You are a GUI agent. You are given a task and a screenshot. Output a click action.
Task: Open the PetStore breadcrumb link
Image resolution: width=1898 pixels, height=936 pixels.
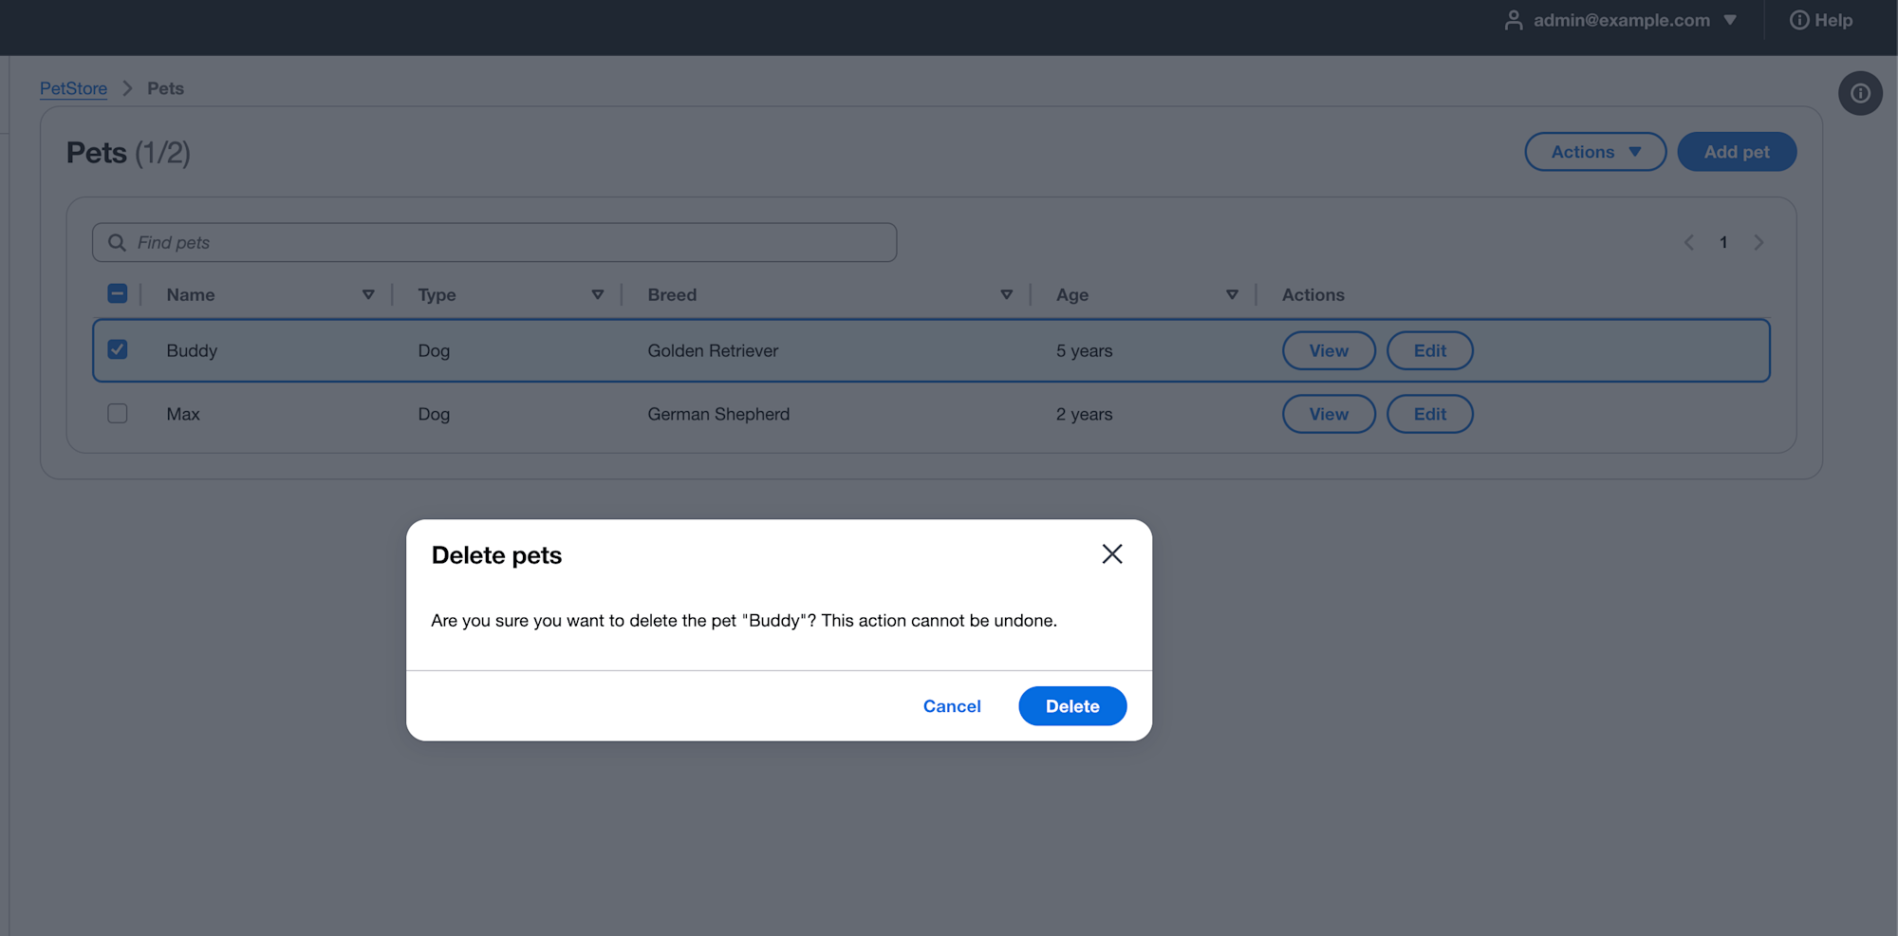click(x=73, y=88)
